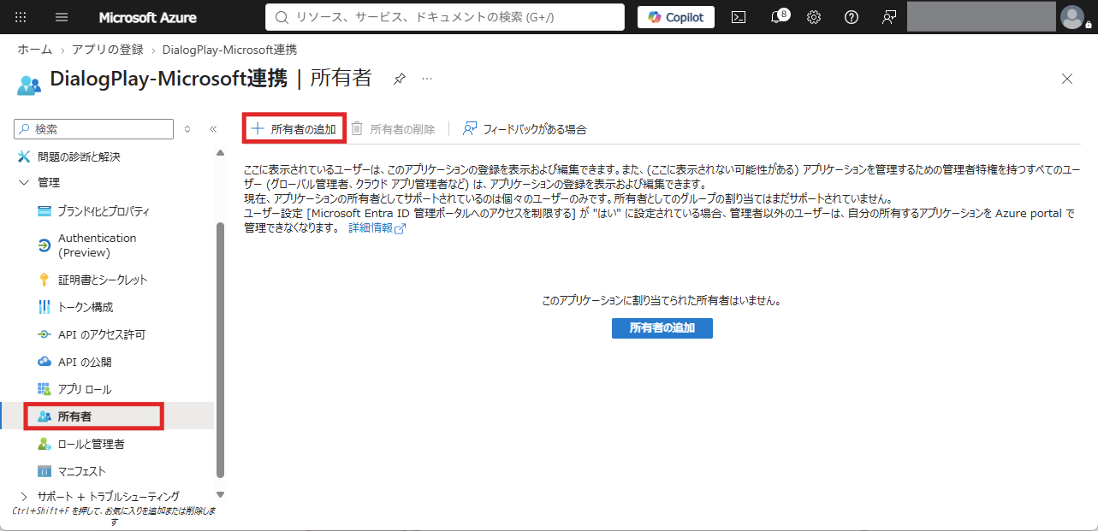Click the Authentication (Preview) icon
This screenshot has height=531, width=1098.
point(45,245)
